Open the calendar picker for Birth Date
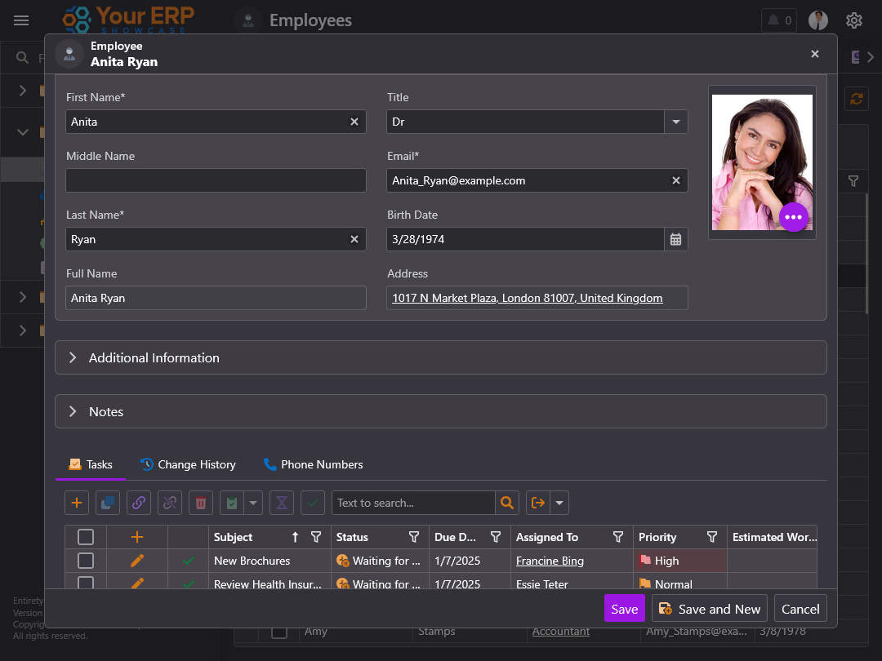The height and width of the screenshot is (661, 882). pyautogui.click(x=675, y=239)
